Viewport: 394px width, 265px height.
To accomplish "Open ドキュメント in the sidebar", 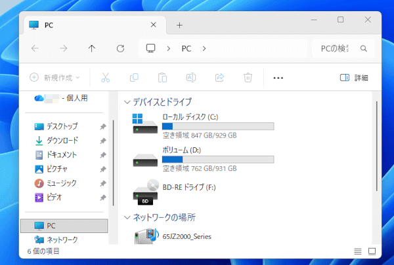I will (x=61, y=155).
